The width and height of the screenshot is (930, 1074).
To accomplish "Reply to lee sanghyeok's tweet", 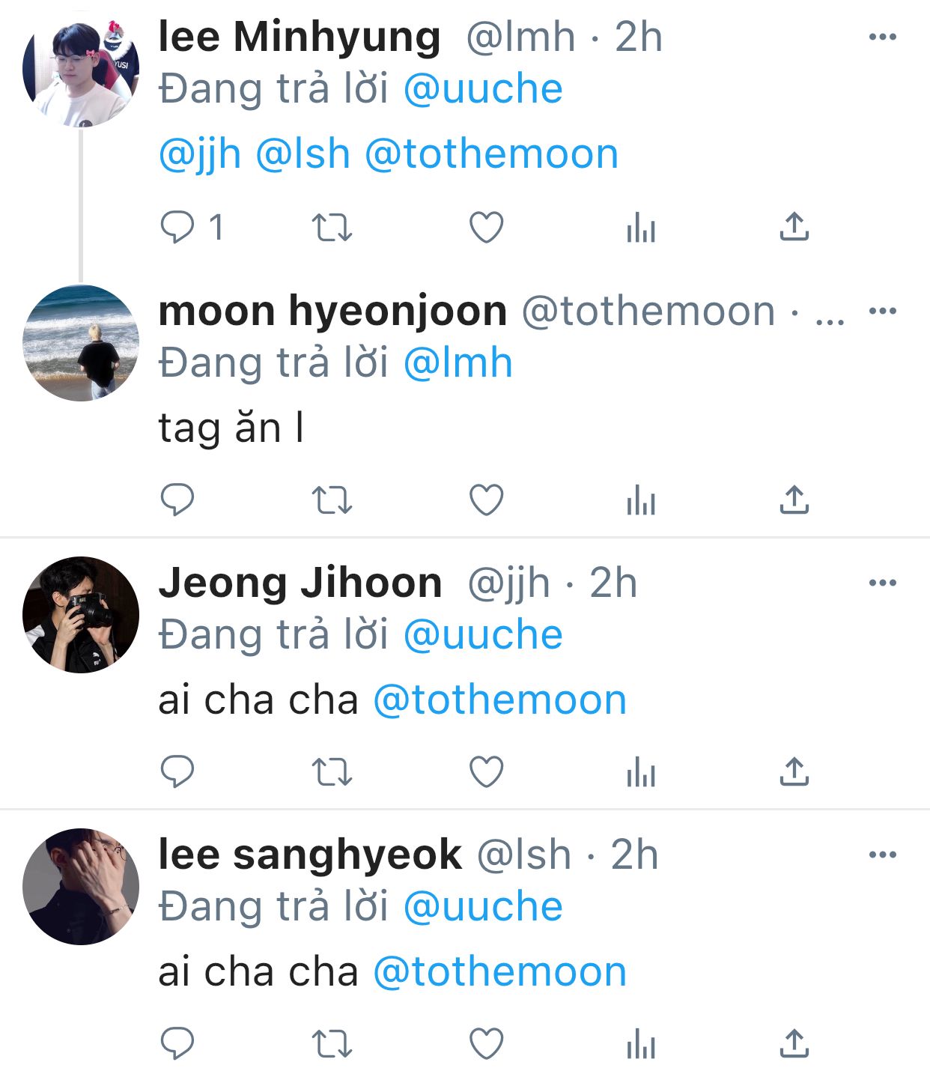I will [x=177, y=1043].
